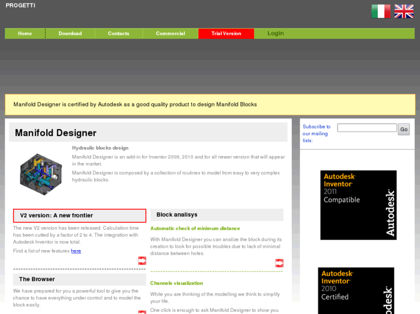Click the hydraulic manifold block thumbnail image

point(41,174)
